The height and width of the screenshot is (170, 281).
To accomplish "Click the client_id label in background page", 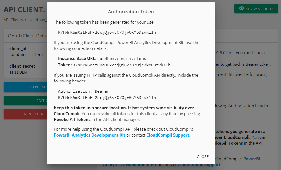I will click(x=18, y=48).
